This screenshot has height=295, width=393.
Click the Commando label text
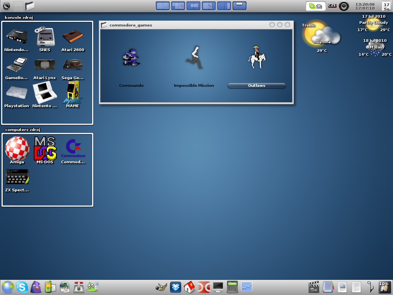pyautogui.click(x=131, y=86)
